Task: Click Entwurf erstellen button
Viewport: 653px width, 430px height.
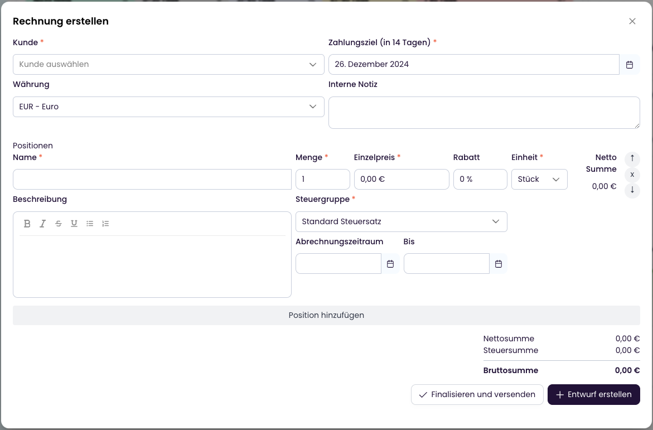Action: pos(594,394)
